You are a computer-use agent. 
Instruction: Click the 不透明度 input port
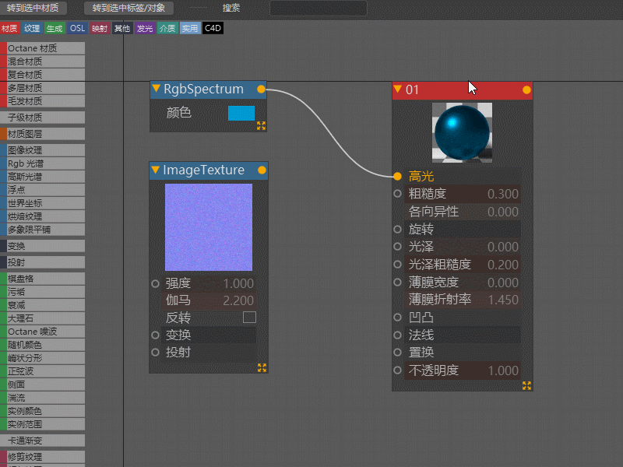397,370
